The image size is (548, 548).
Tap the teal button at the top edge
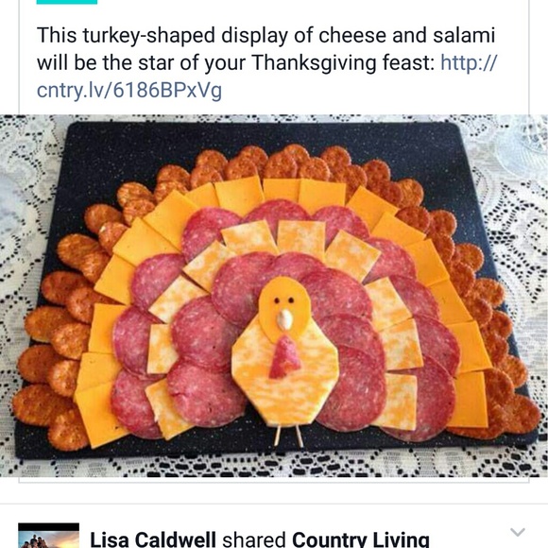[x=67, y=2]
